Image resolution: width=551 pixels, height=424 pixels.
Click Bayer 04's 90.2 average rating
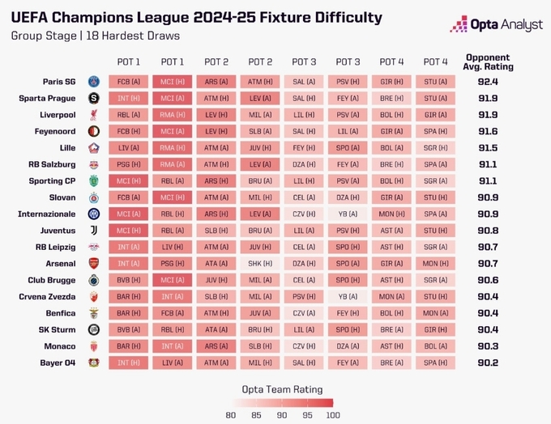click(488, 363)
